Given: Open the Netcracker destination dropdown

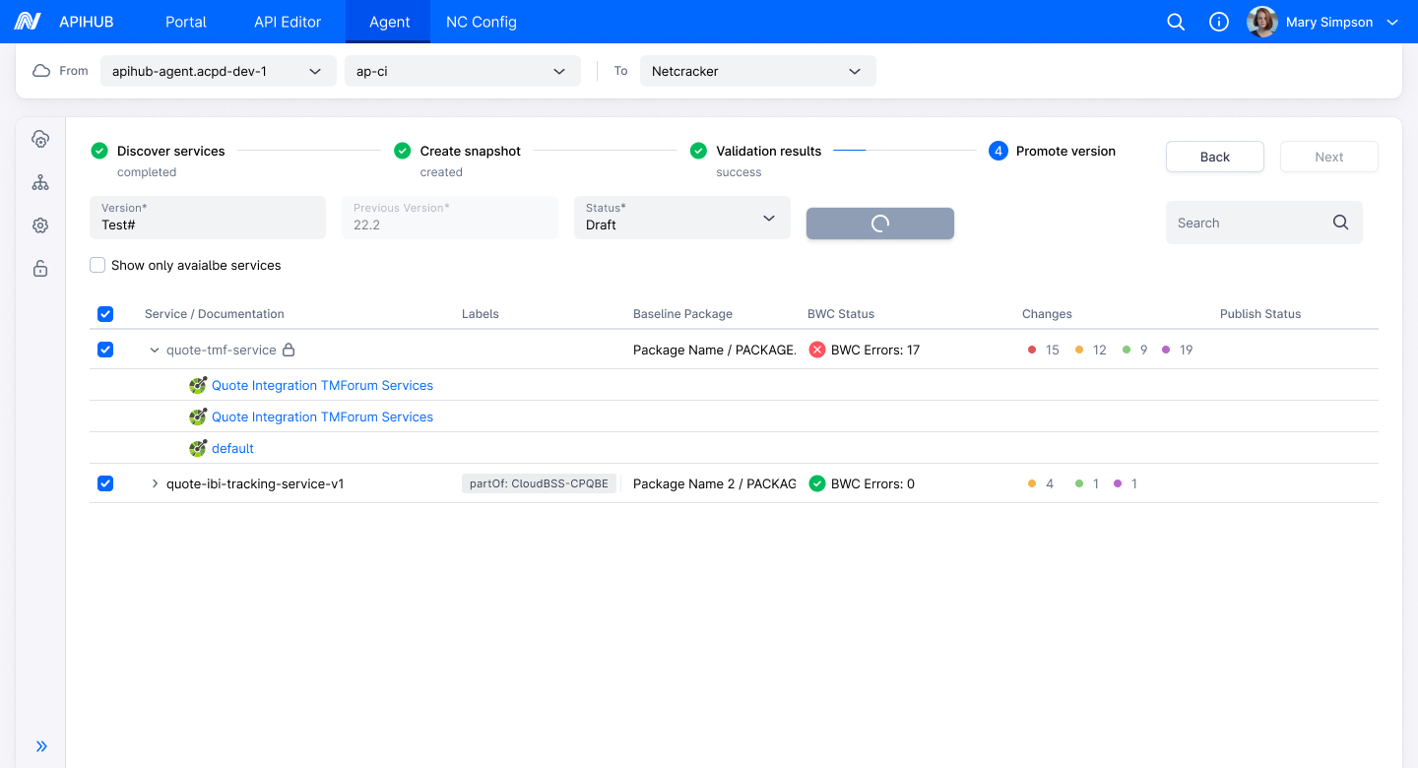Looking at the screenshot, I should pos(757,71).
